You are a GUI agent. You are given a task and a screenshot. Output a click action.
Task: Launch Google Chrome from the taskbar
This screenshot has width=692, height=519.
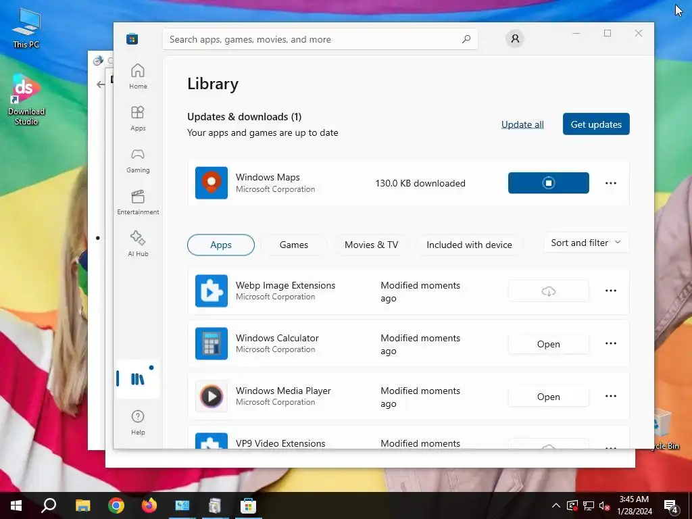click(116, 505)
